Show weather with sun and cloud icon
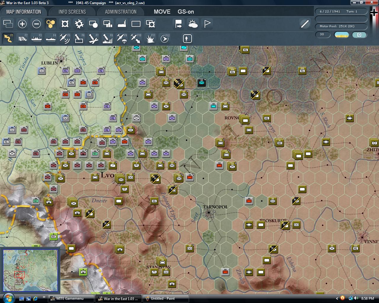Screen dimensions: 379x303 [x=193, y=24]
